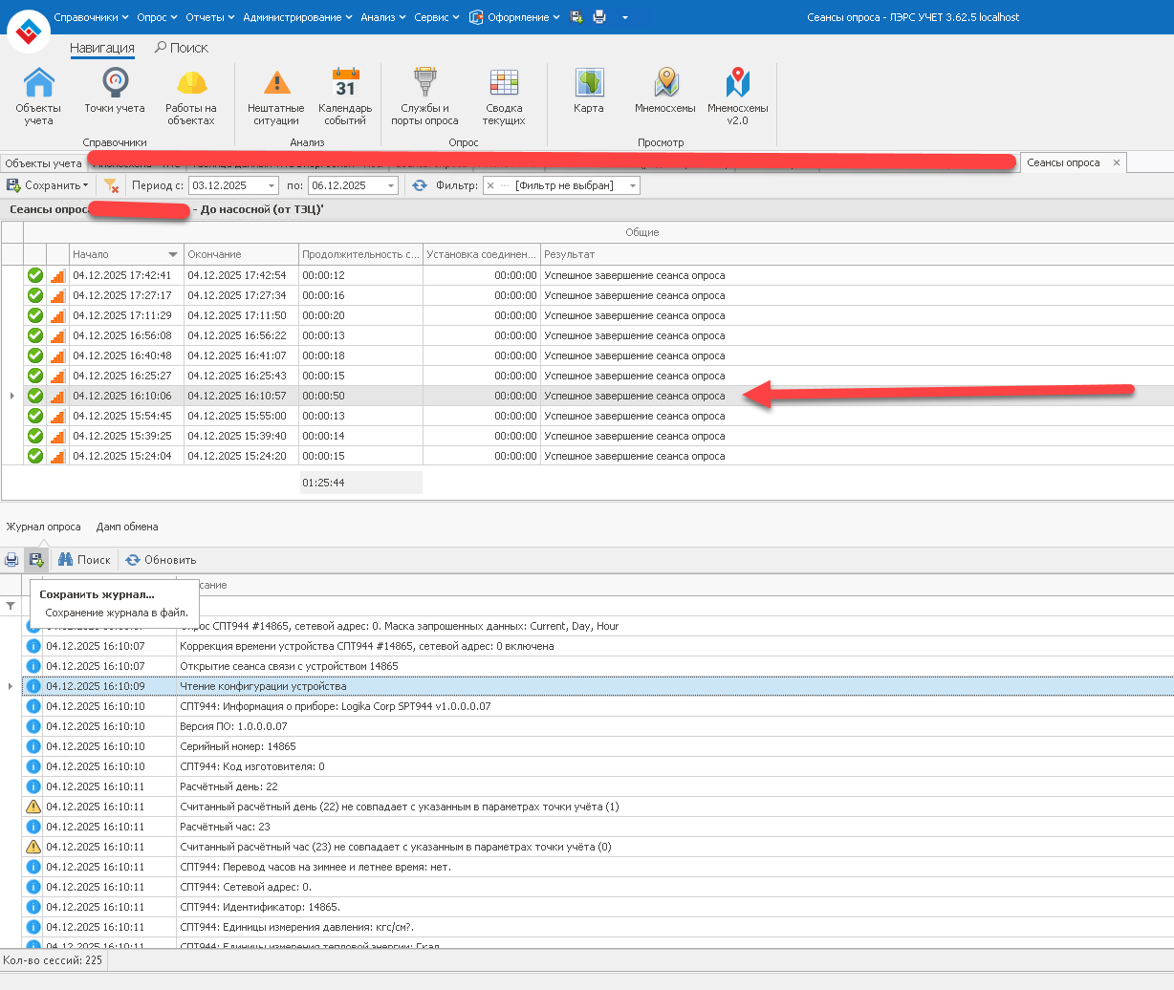Switch to the Дамп обмена tab
This screenshot has width=1174, height=990.
pos(127,527)
